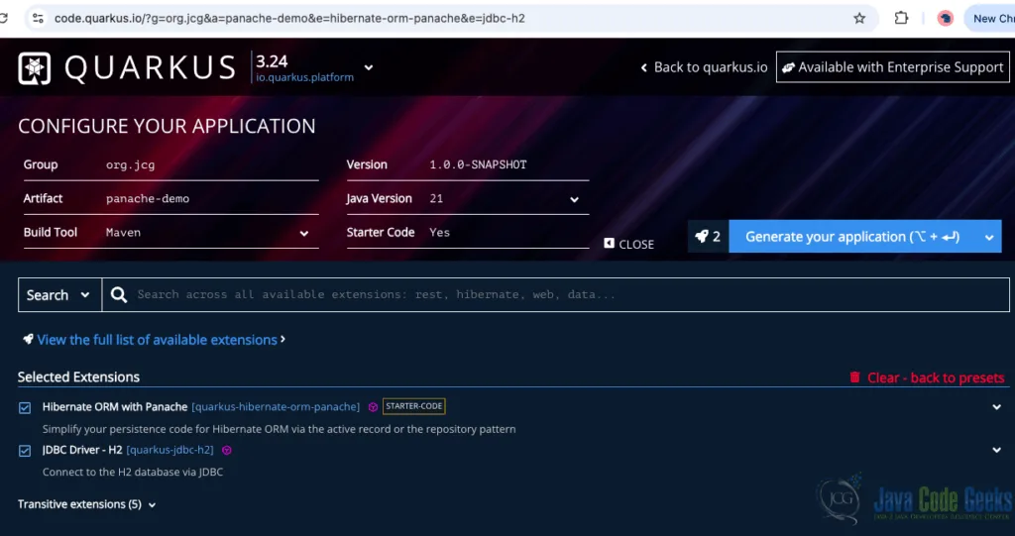Open the browser extensions puzzle icon
Screen dimensions: 1015x536
coord(901,18)
